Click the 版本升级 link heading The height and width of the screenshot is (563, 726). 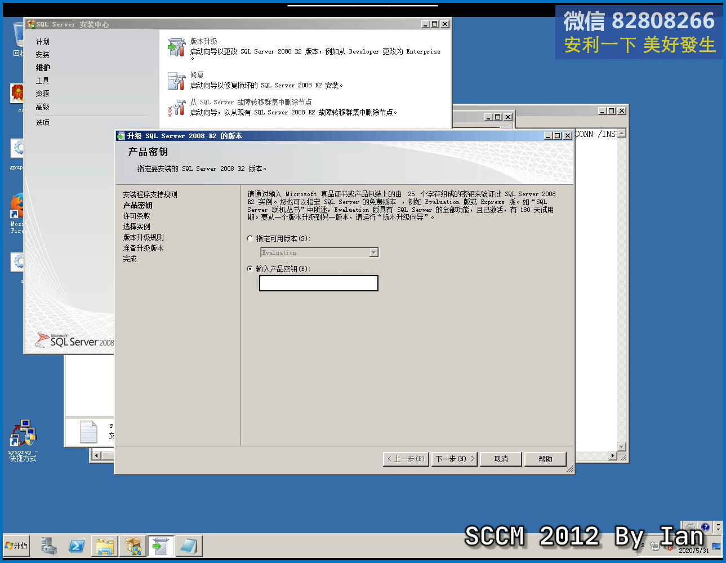(x=203, y=41)
